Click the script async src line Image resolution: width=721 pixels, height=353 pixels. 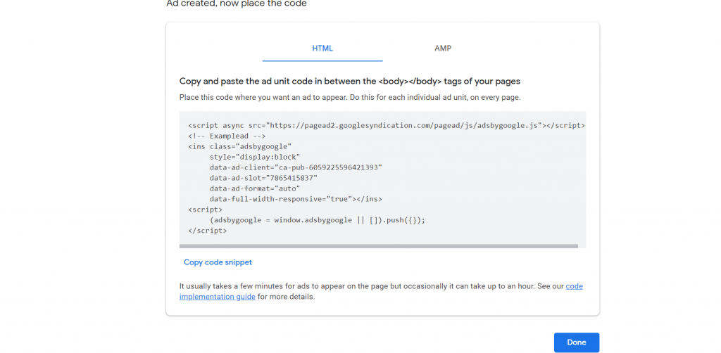387,125
